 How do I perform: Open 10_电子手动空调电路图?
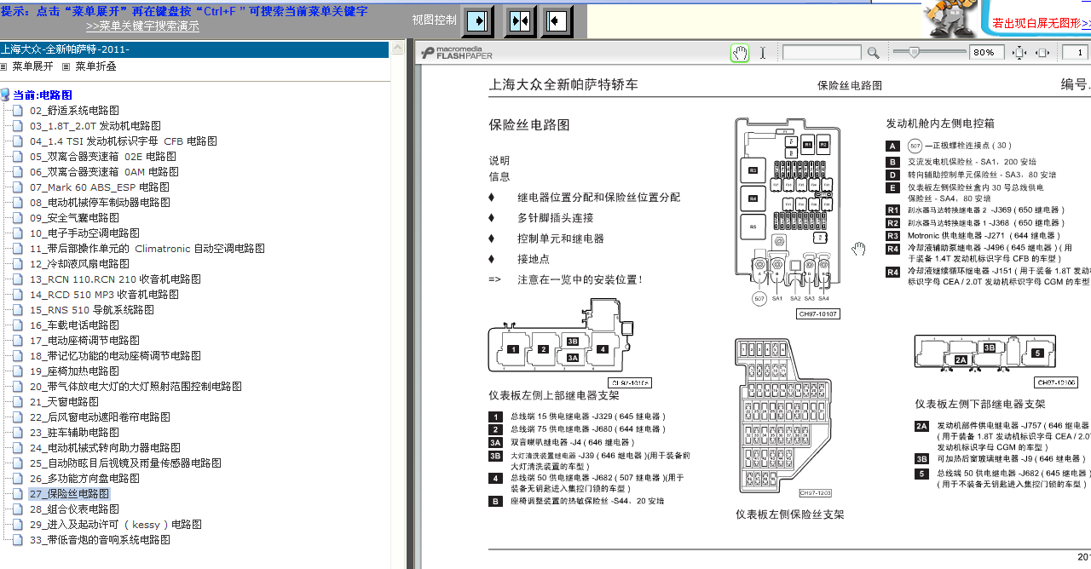(x=84, y=233)
